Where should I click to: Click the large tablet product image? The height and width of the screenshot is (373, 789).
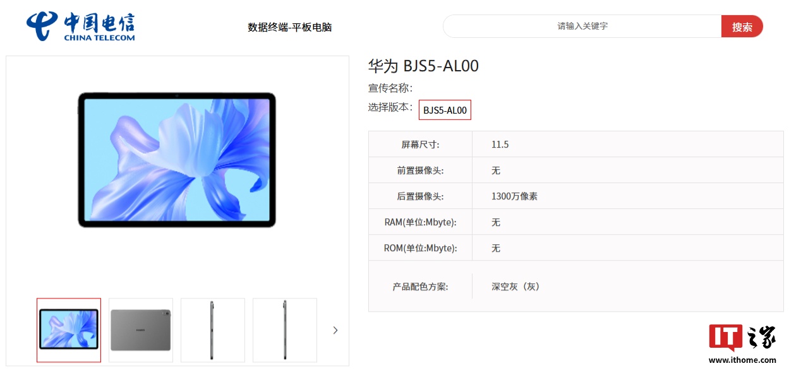pos(177,160)
